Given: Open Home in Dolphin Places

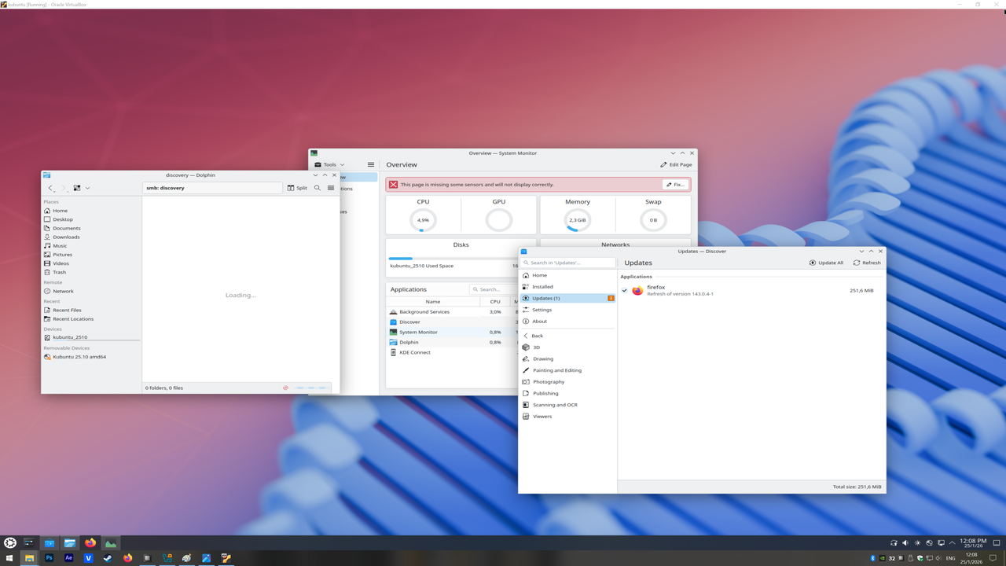Looking at the screenshot, I should point(91,211).
